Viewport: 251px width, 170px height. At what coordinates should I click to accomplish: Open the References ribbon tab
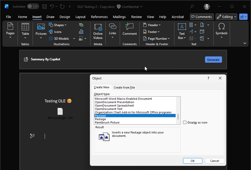99,17
